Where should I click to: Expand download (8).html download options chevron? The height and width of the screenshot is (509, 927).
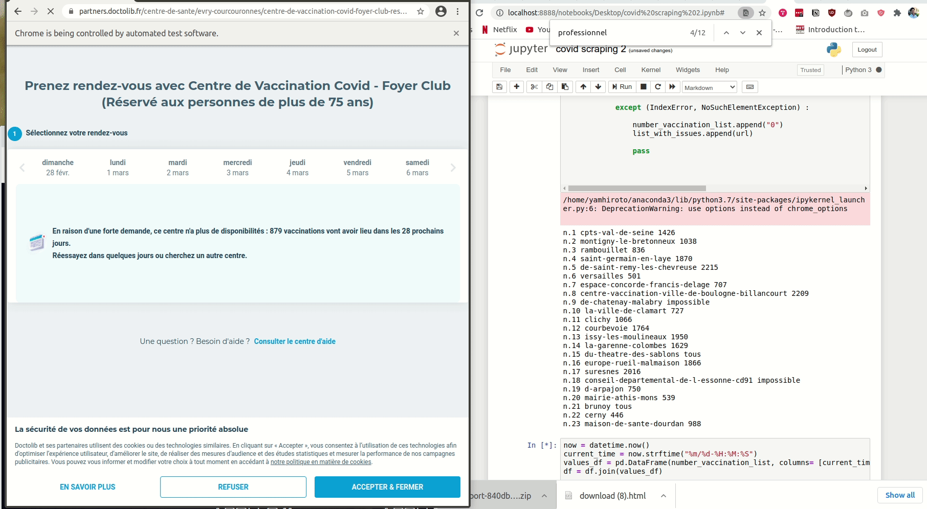click(x=664, y=496)
